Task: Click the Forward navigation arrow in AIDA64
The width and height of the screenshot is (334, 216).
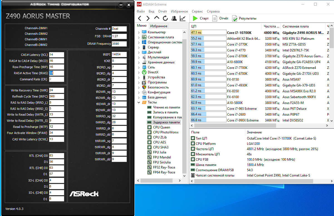Action: [148, 18]
